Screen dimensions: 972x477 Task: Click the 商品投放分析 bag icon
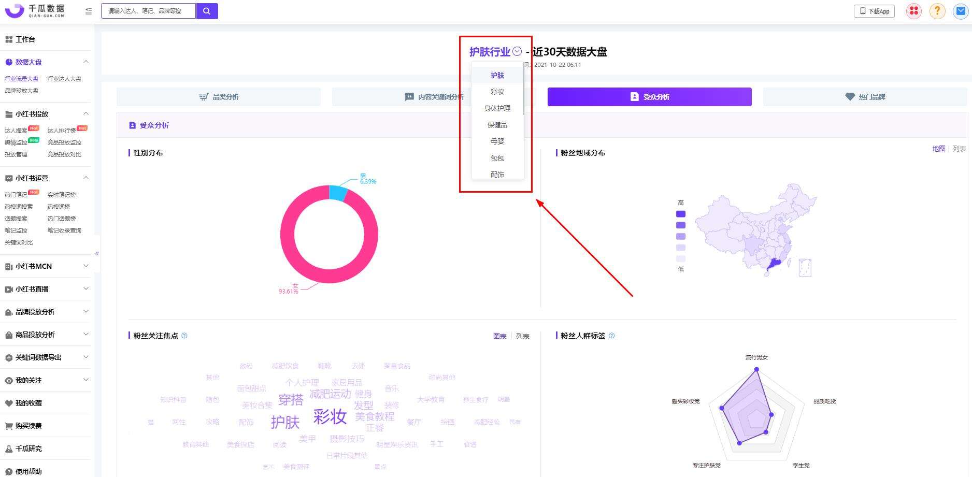[9, 335]
